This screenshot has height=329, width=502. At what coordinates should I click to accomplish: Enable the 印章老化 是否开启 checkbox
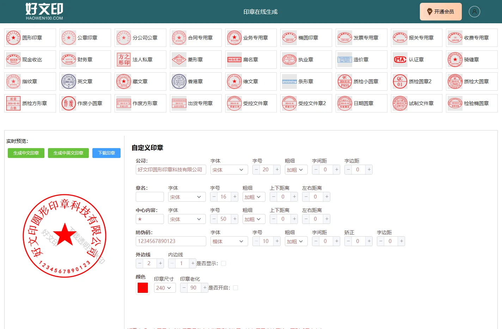(235, 288)
